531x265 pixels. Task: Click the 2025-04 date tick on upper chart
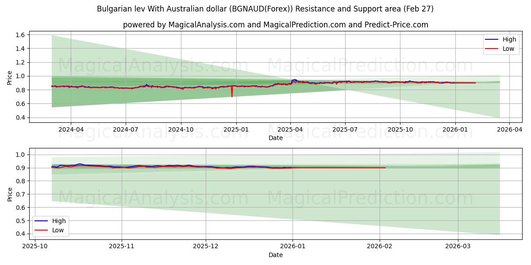click(x=290, y=130)
